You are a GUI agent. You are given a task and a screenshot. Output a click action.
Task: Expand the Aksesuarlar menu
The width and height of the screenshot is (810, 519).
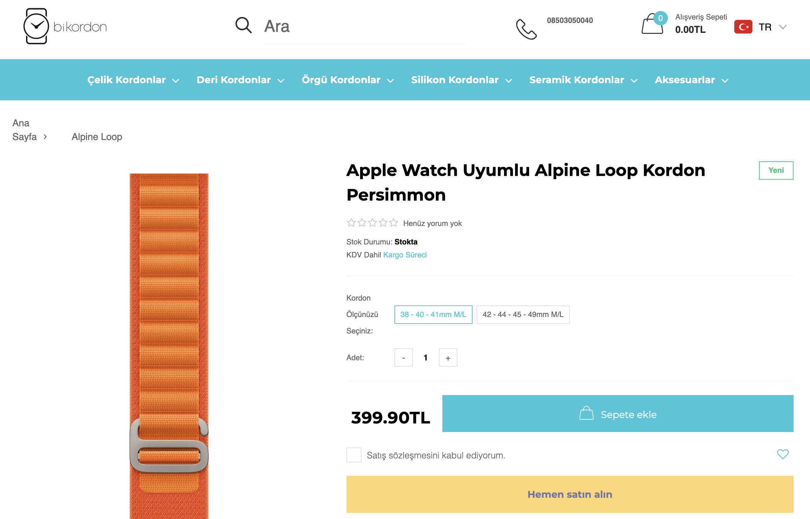click(x=691, y=80)
